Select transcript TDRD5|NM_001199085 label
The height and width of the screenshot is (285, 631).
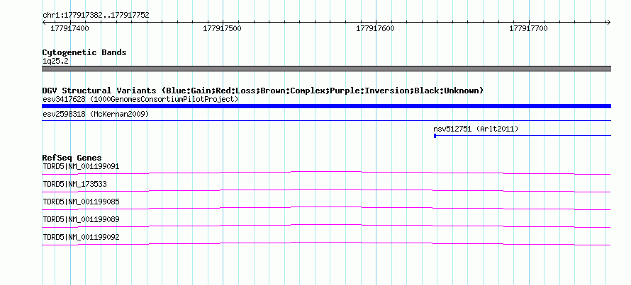tap(81, 202)
